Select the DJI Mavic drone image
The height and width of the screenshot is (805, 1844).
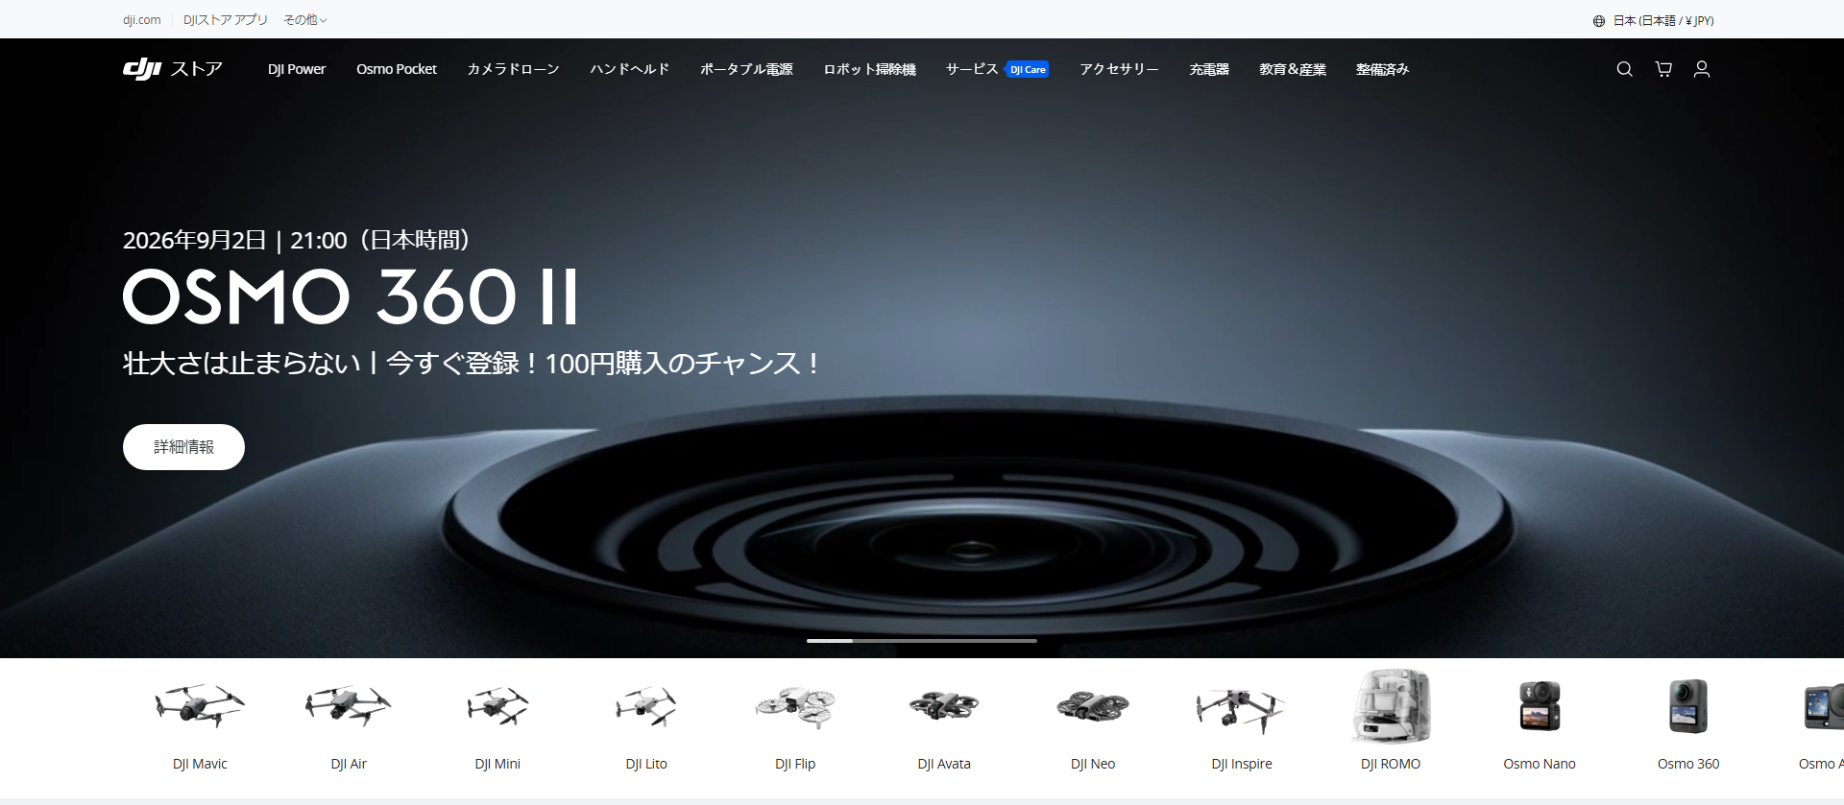(200, 706)
